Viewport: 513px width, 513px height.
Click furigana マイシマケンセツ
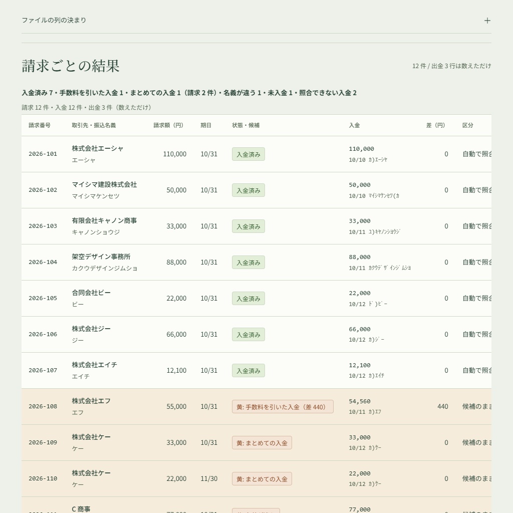(96, 196)
